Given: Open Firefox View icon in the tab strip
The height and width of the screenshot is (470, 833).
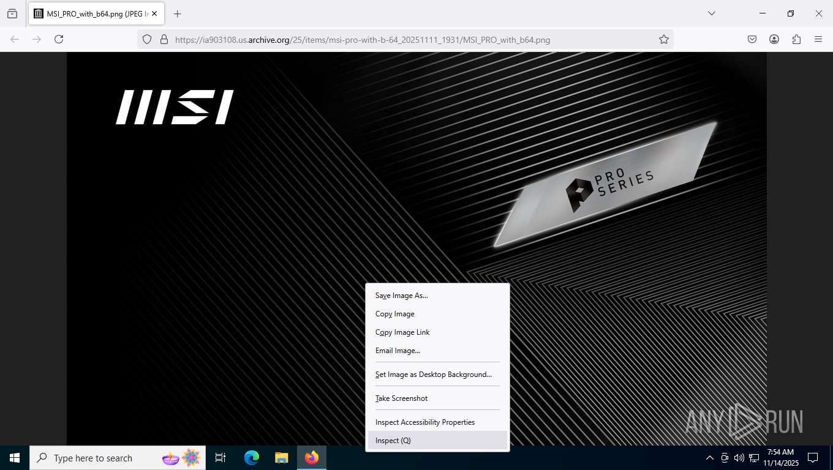Looking at the screenshot, I should point(12,13).
